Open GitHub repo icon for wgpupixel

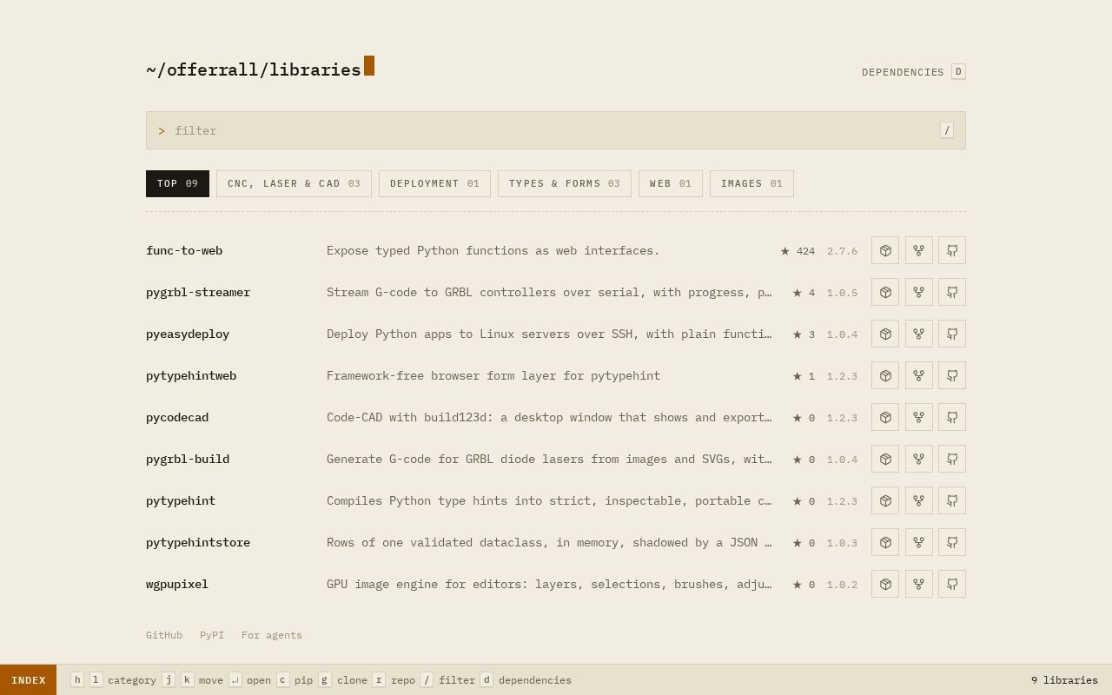coord(952,584)
